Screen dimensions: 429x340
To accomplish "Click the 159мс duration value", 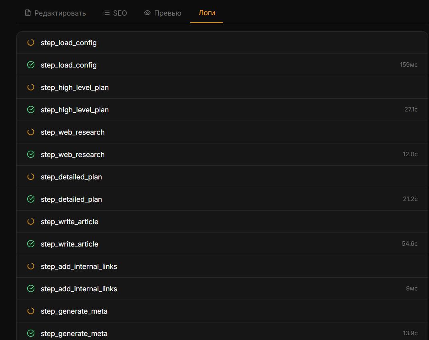I will [409, 65].
